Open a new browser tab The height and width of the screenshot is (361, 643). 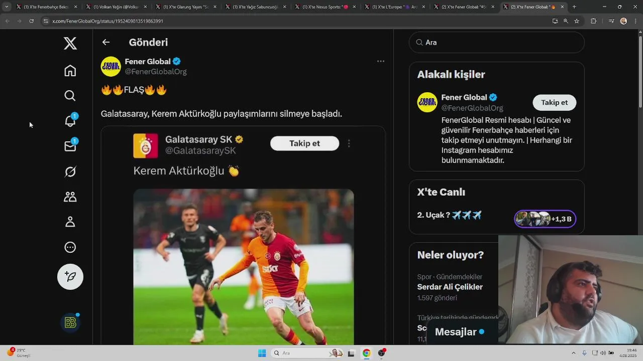[574, 7]
